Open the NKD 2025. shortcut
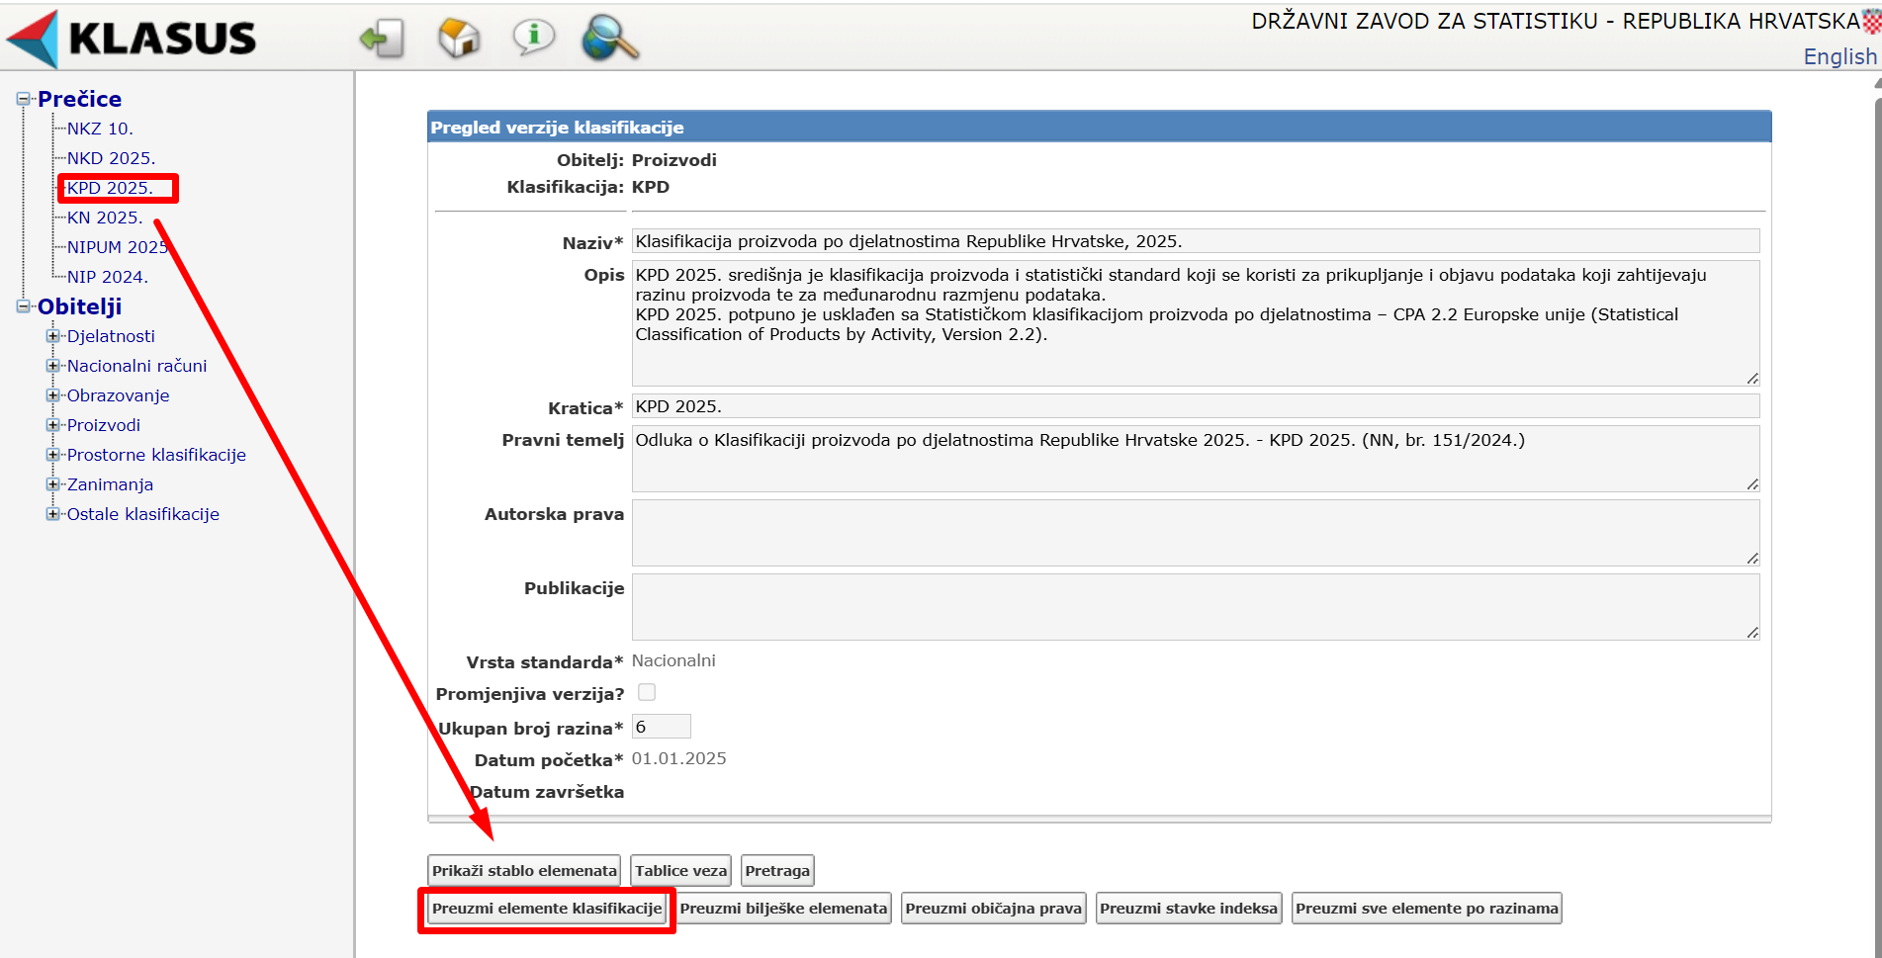The width and height of the screenshot is (1882, 958). point(111,158)
